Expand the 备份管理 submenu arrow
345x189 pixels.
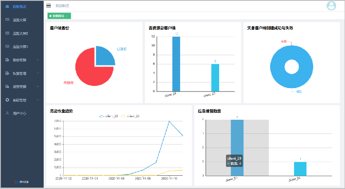tap(38, 60)
